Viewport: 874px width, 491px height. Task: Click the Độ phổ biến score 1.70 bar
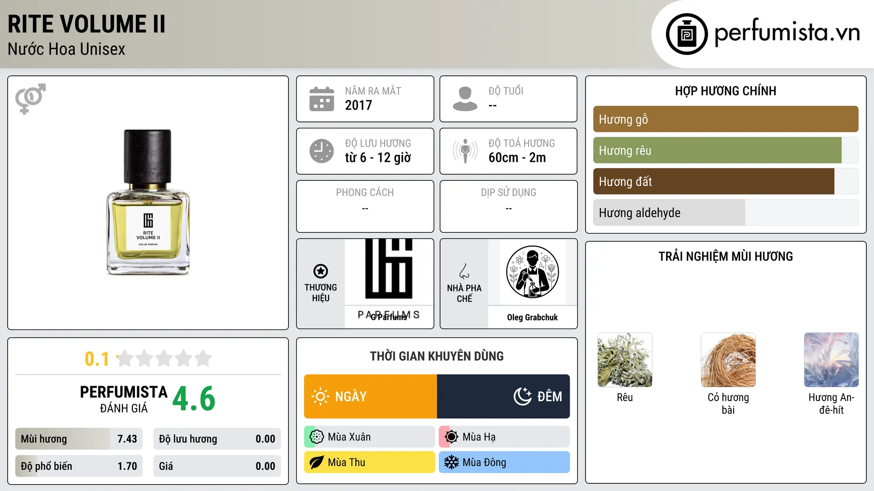pyautogui.click(x=79, y=466)
